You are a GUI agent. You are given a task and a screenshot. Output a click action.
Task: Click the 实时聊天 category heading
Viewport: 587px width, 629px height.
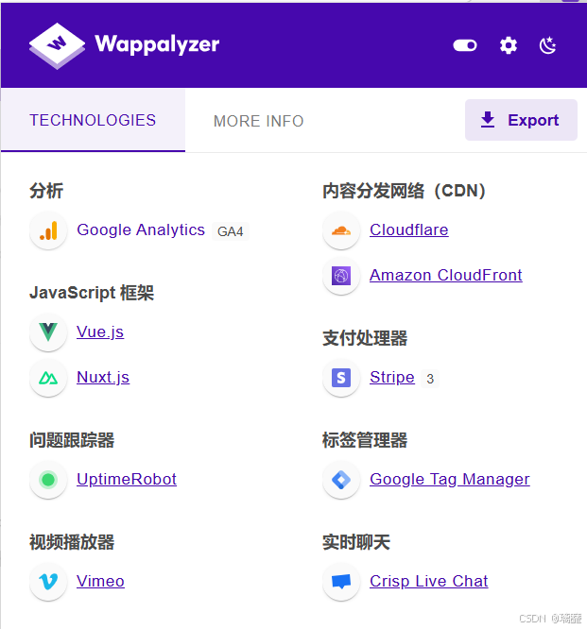point(356,542)
